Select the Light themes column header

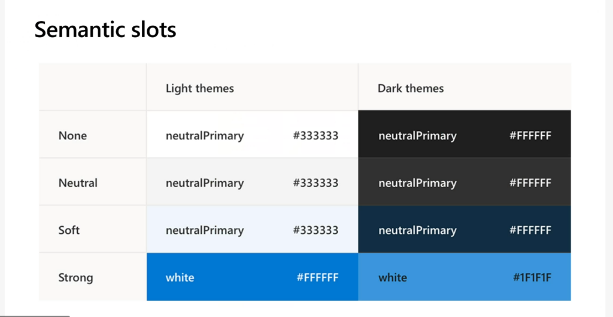coord(200,89)
